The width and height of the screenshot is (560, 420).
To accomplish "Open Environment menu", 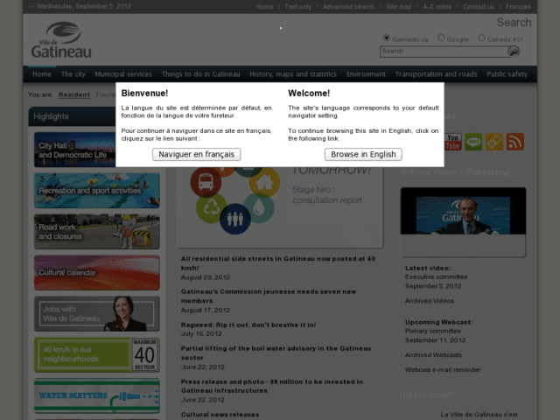I will (x=366, y=74).
